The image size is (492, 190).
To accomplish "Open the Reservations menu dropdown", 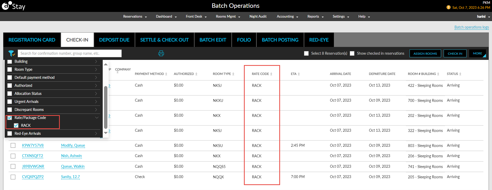I will coord(135,16).
